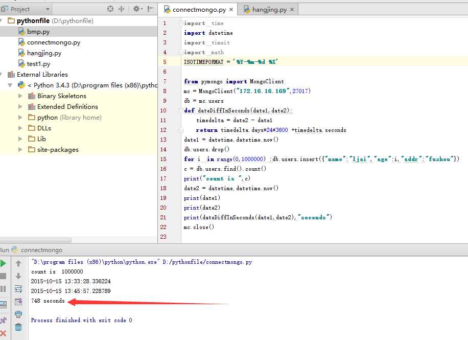Expand the site-packages folder

click(20, 149)
